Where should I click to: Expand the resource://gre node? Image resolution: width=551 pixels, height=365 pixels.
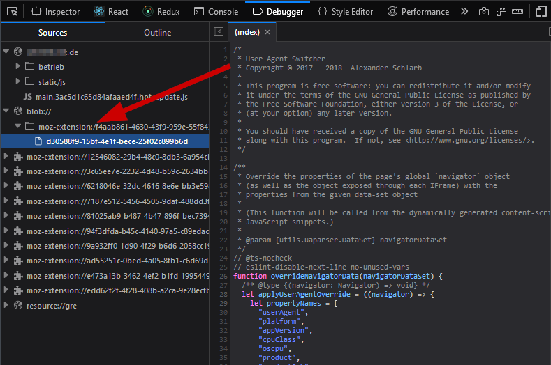point(6,305)
